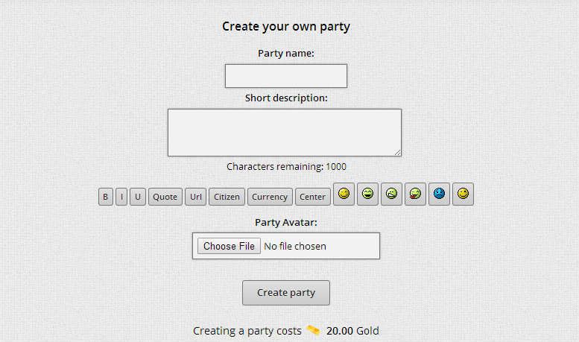Insert a Center alignment tag
The image size is (579, 342).
(x=313, y=197)
